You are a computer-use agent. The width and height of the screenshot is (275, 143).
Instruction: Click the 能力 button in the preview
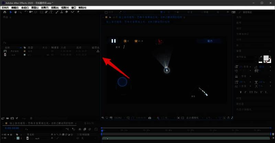click(210, 41)
